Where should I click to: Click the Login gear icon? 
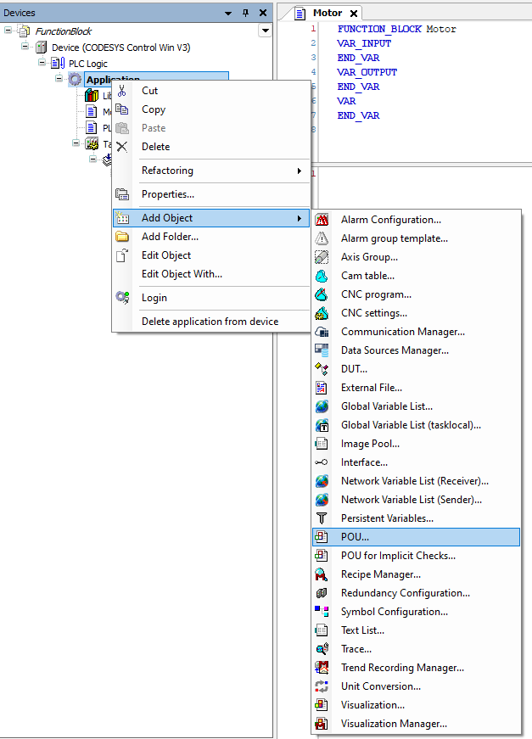(x=122, y=298)
